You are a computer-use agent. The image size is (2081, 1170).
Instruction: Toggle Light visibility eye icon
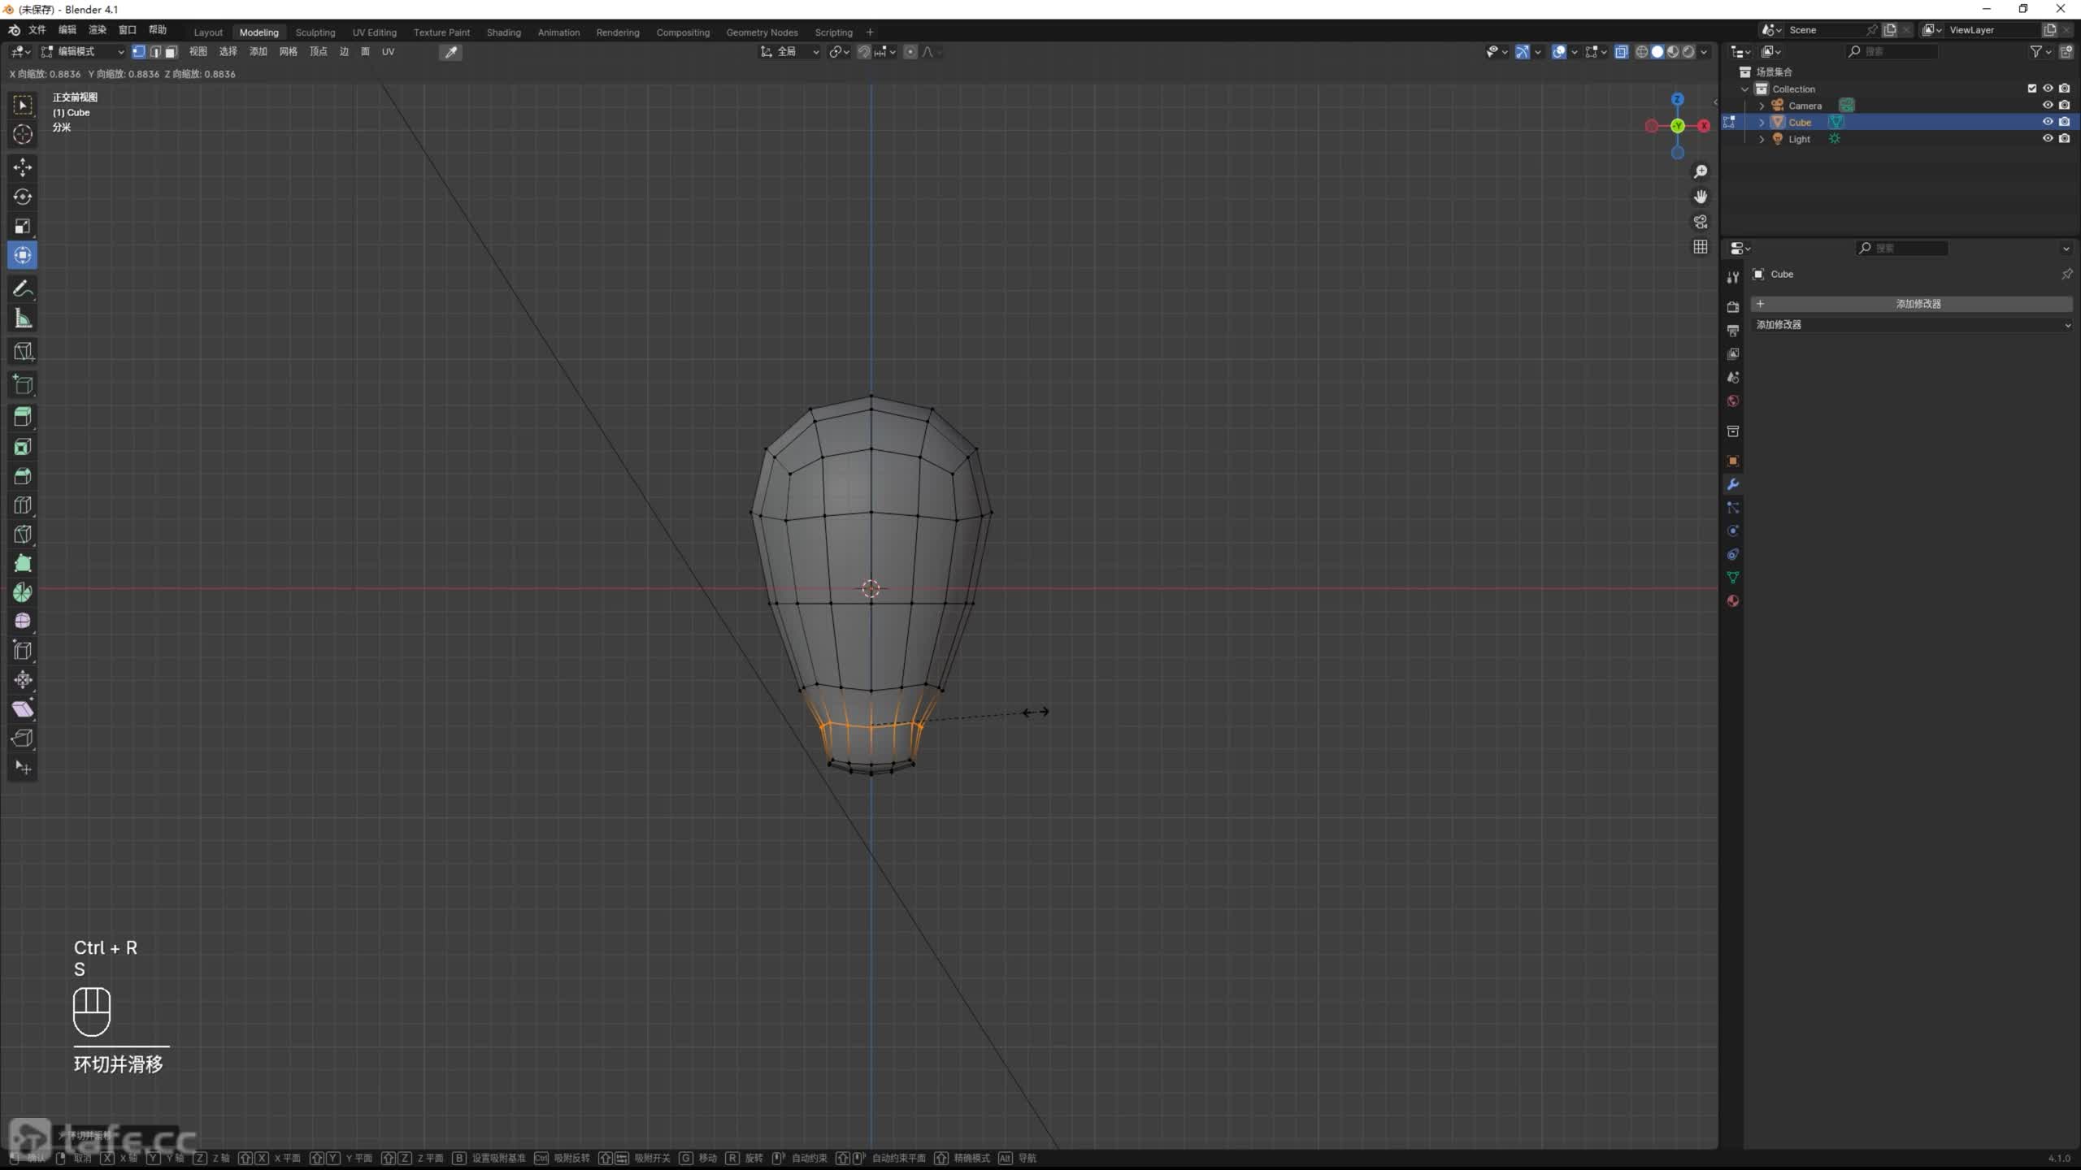coord(2048,139)
